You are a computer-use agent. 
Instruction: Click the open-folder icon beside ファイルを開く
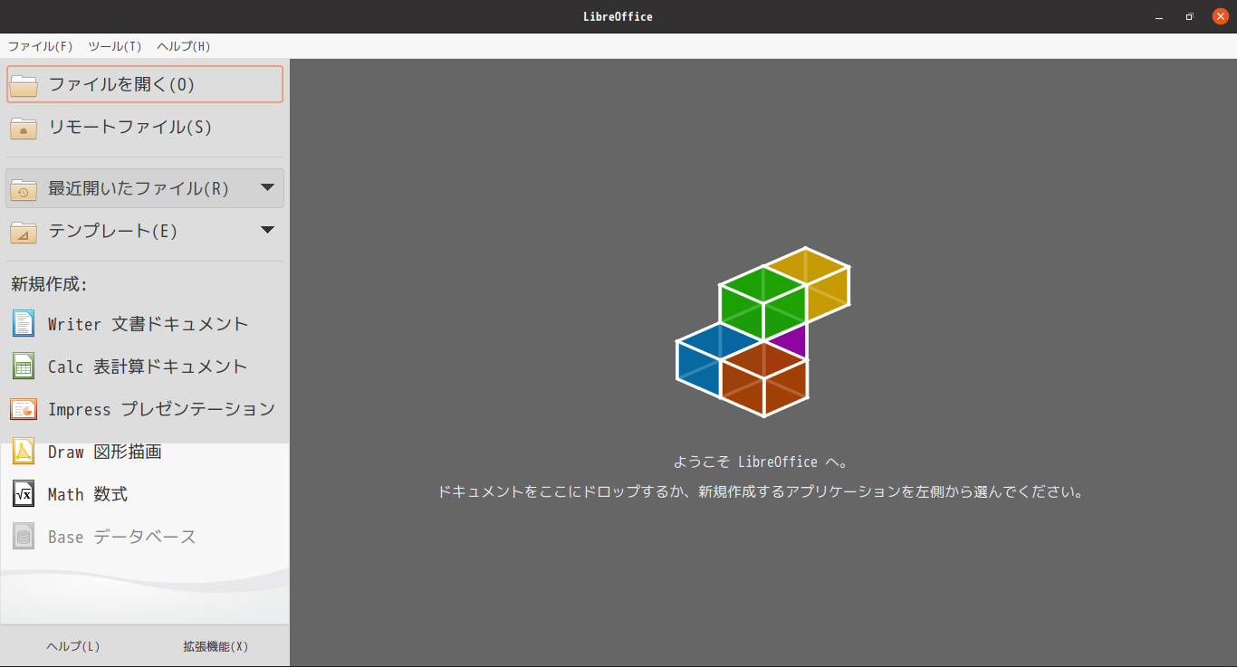coord(24,85)
